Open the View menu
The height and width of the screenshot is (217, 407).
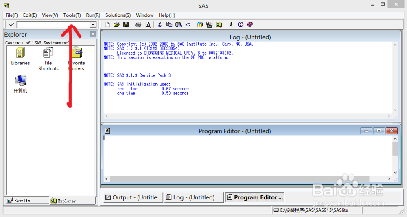pyautogui.click(x=50, y=15)
